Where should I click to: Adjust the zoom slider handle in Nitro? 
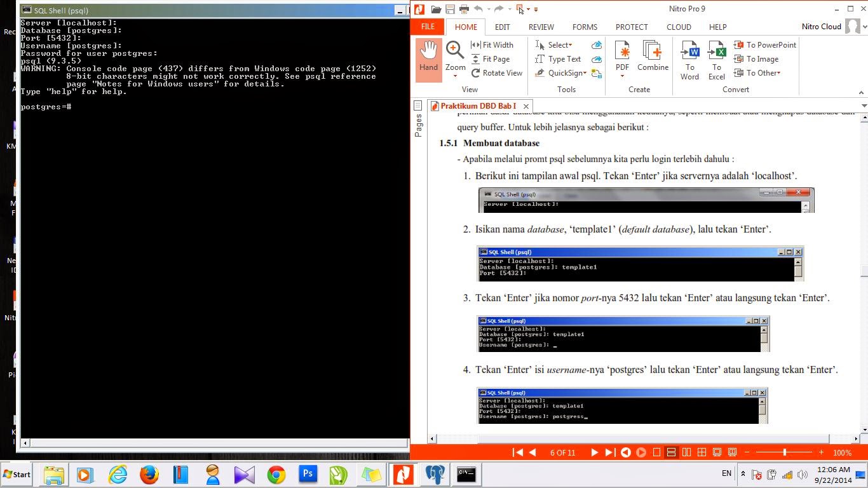[x=785, y=452]
